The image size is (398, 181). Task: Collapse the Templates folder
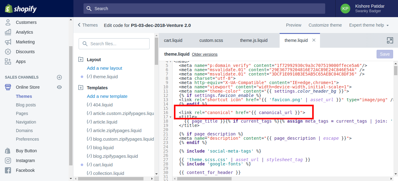pyautogui.click(x=81, y=88)
